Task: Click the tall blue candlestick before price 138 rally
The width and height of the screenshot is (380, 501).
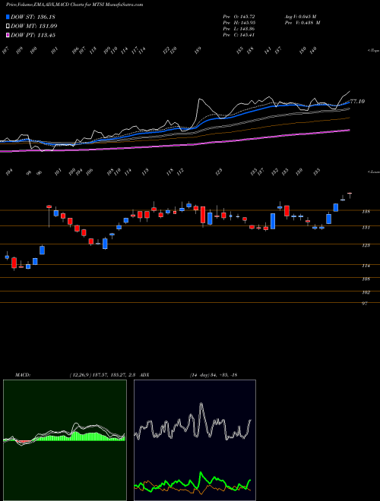Action: [x=273, y=221]
